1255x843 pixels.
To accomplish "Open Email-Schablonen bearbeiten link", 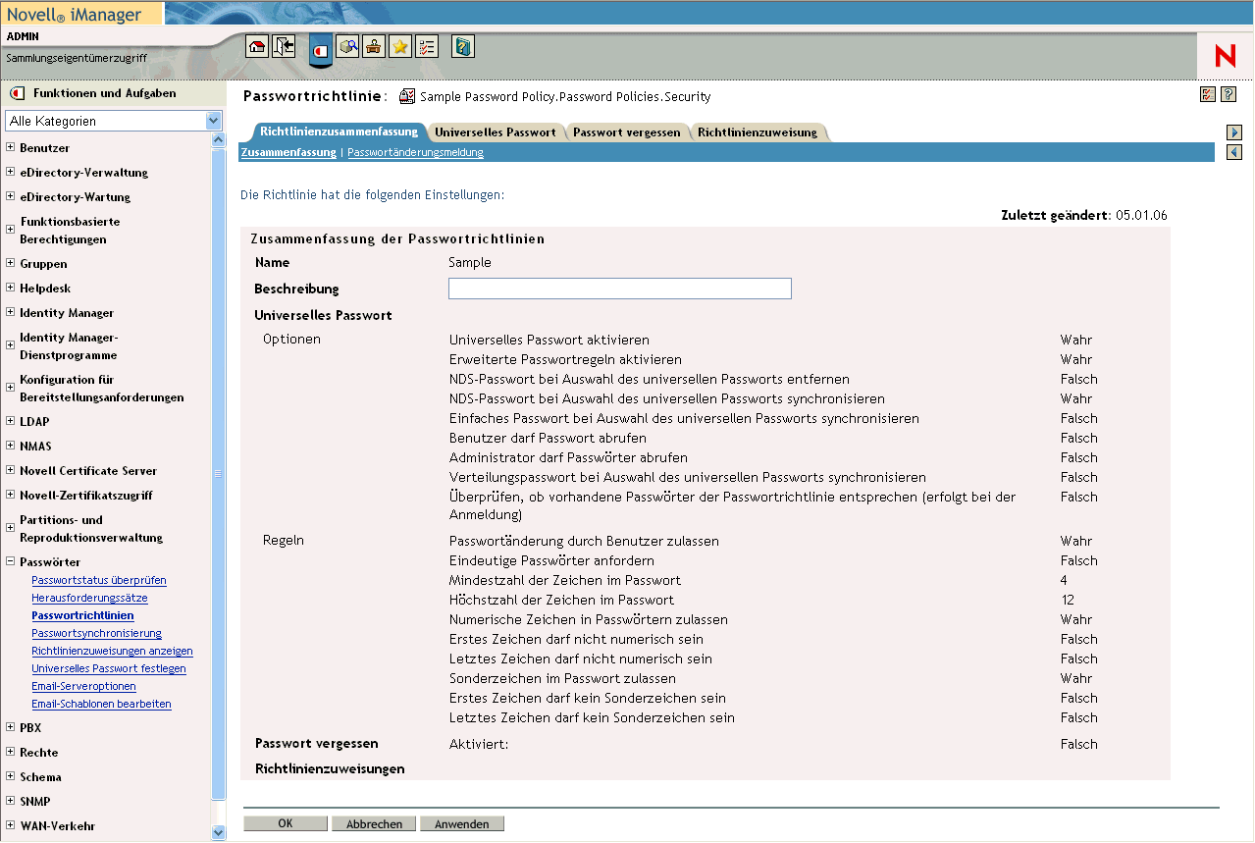I will click(x=101, y=704).
